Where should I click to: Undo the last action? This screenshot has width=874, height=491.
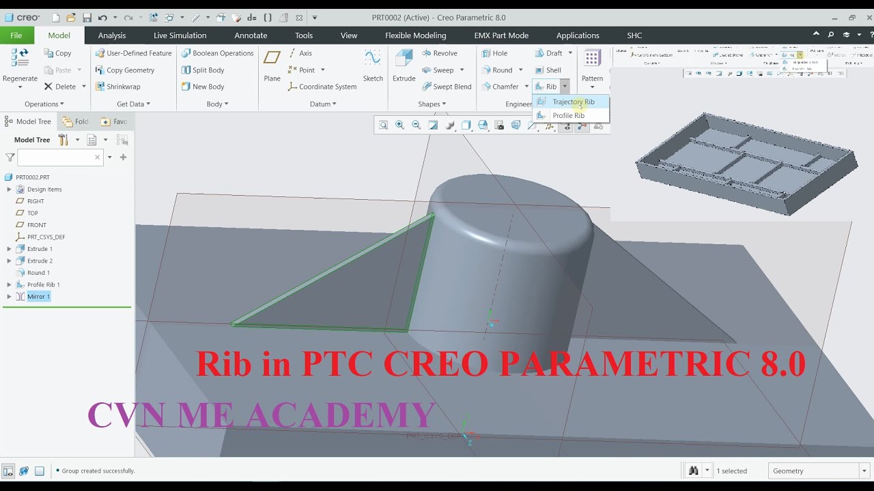coord(102,17)
